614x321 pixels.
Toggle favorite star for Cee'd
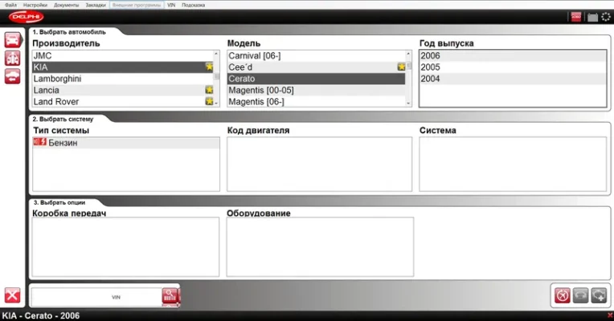(401, 67)
